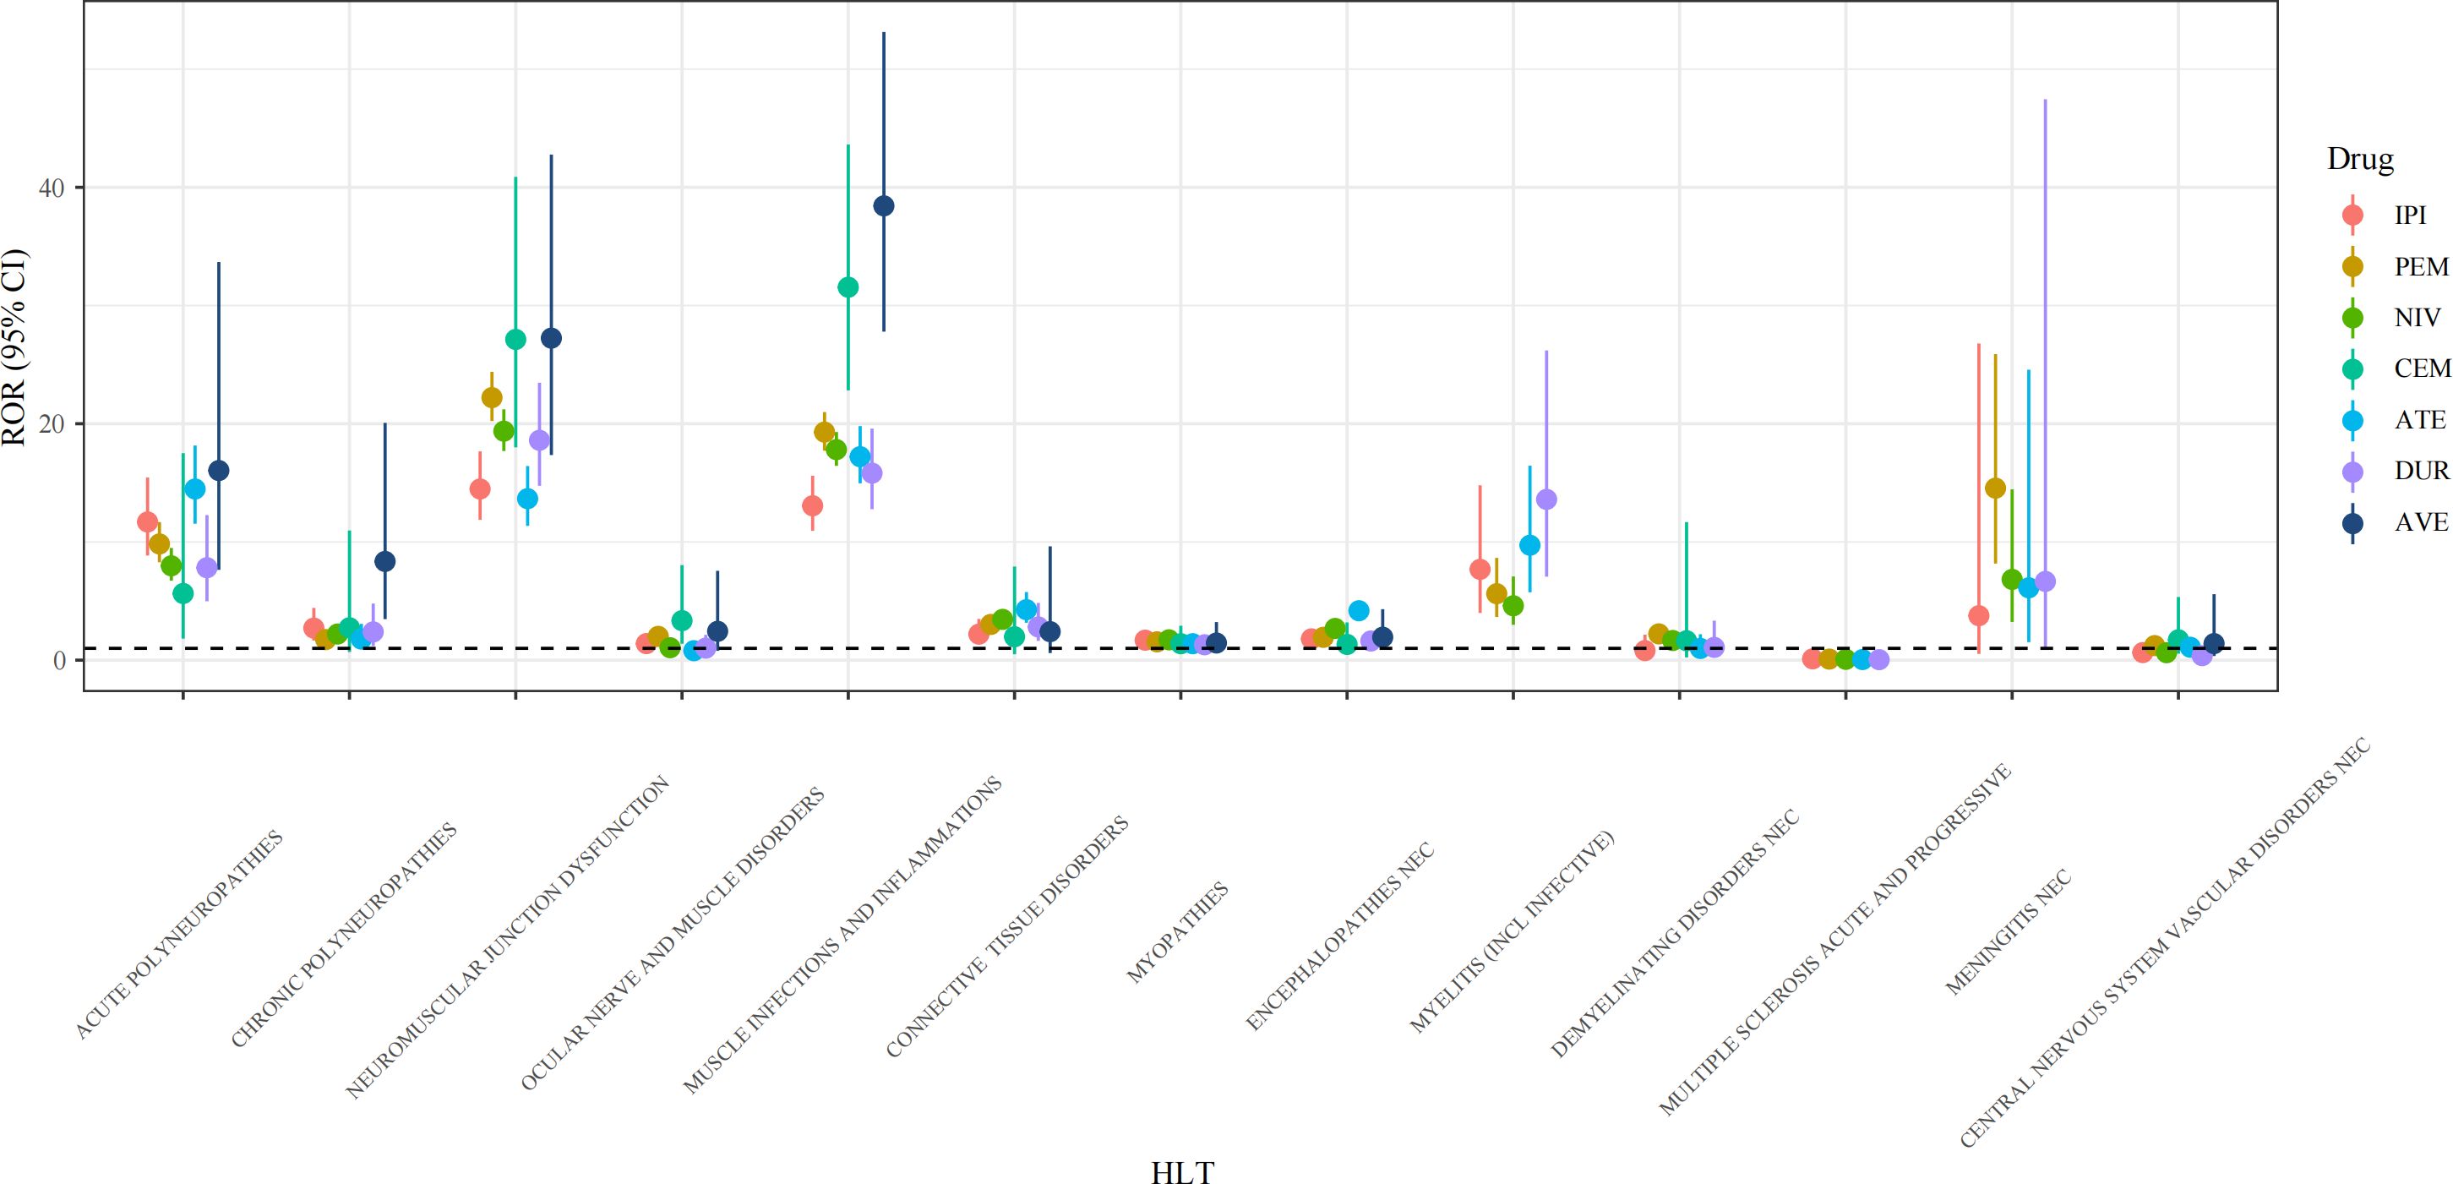The image size is (2453, 1184).
Task: Click 'MULTIPLE SCLEROSIS ACUTE AND PROGRESSIVE' label
Action: click(1836, 940)
